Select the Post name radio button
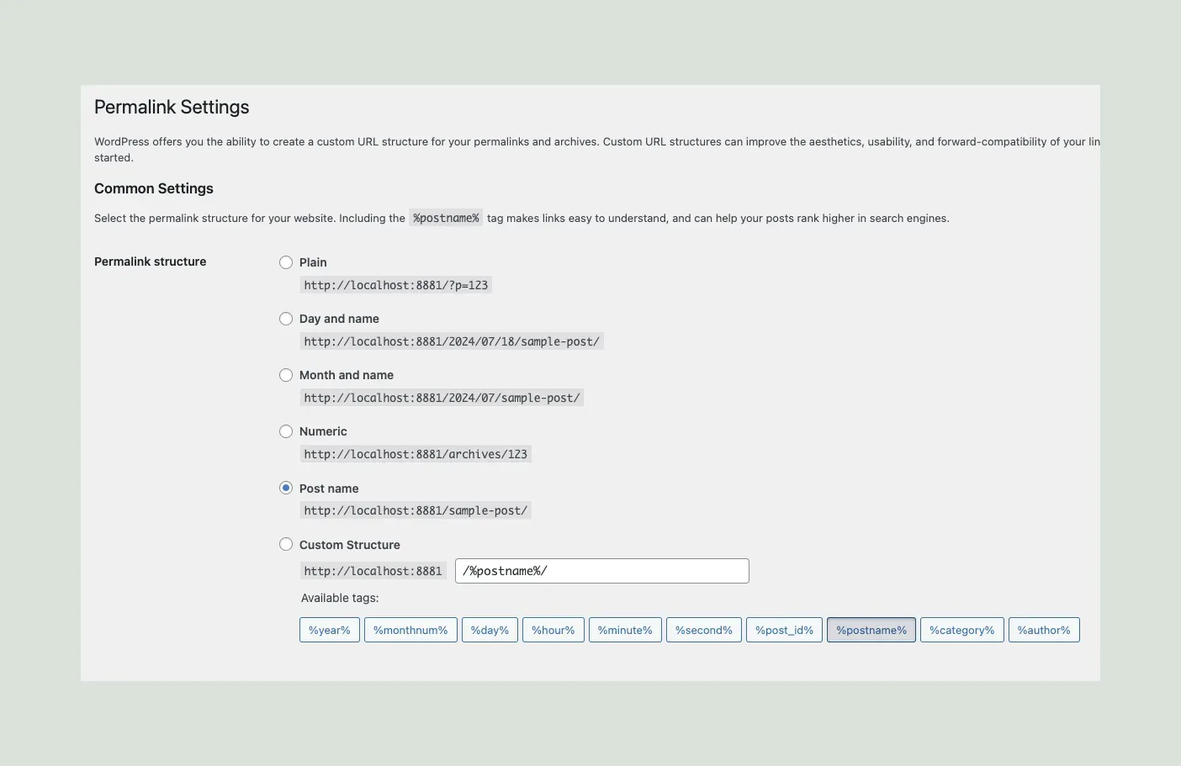1181x766 pixels. click(x=286, y=488)
